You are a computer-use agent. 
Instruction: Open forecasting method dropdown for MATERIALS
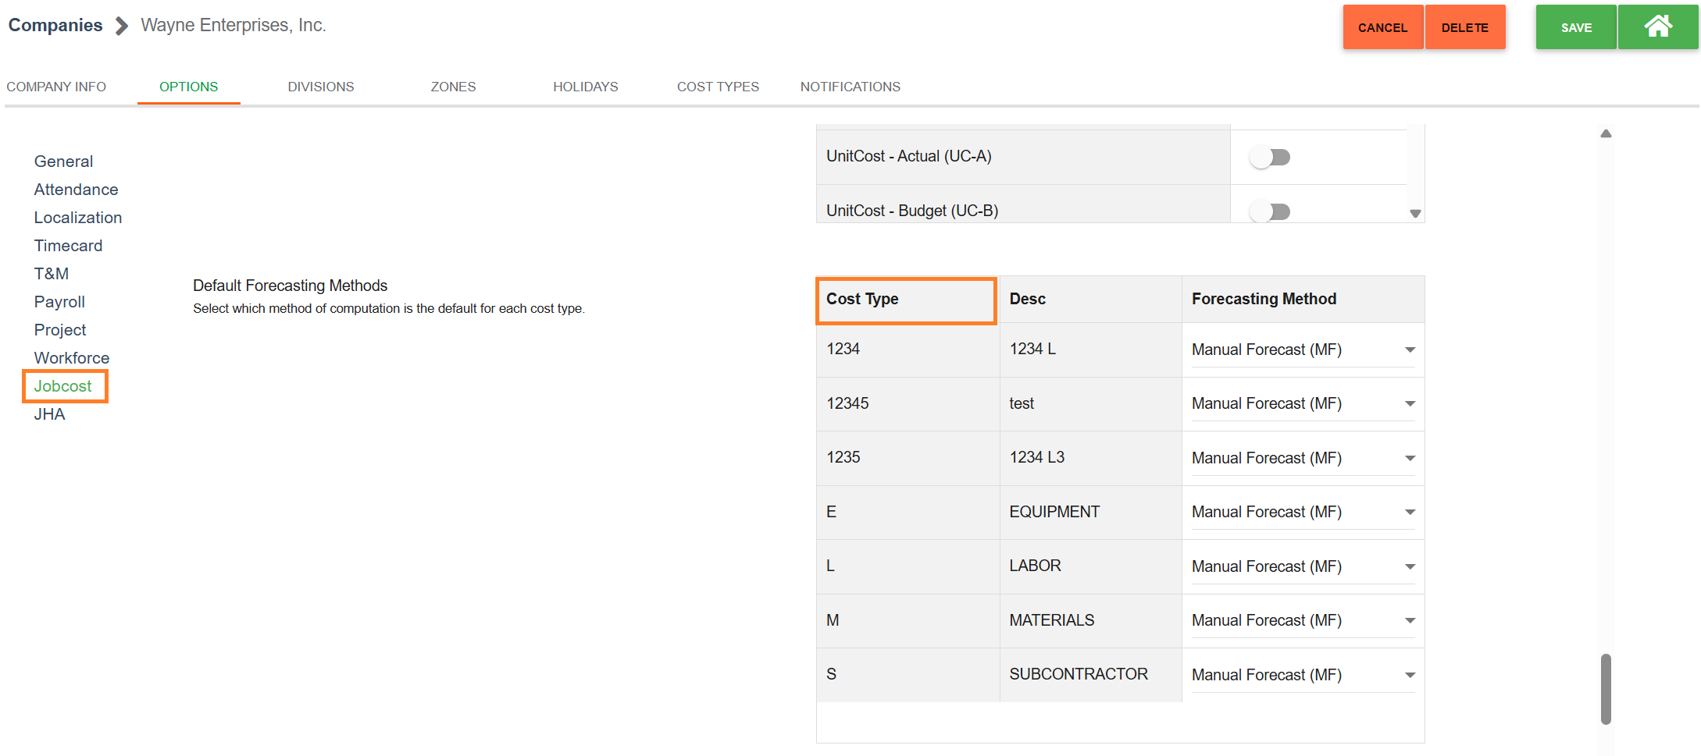click(x=1302, y=621)
